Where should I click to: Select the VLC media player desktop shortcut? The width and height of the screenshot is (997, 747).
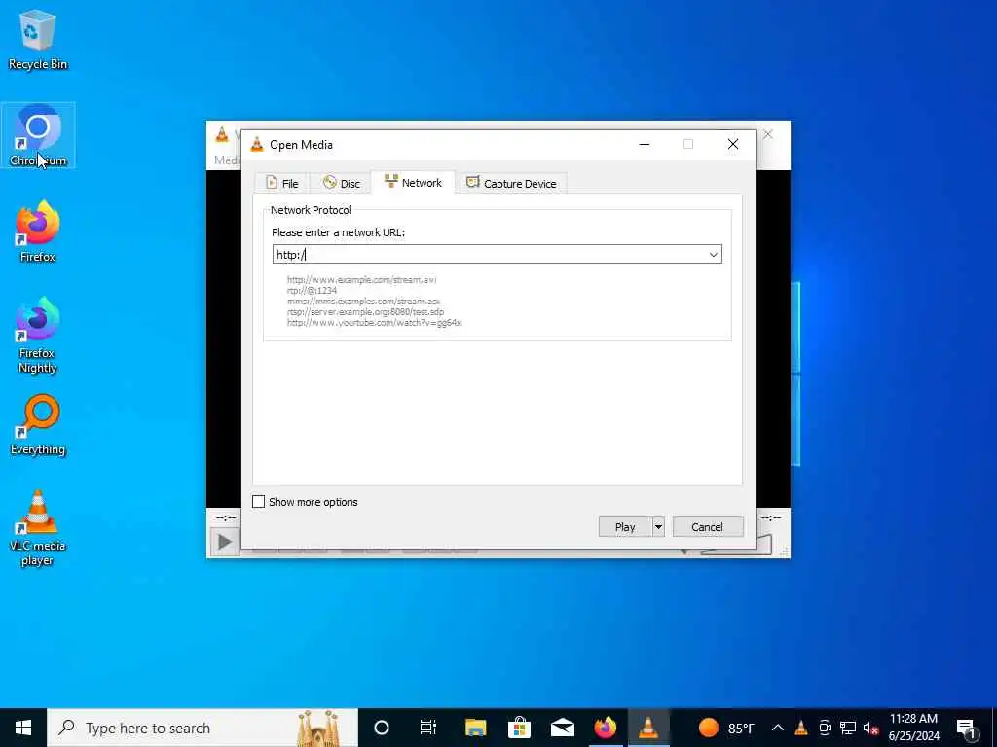[x=38, y=528]
